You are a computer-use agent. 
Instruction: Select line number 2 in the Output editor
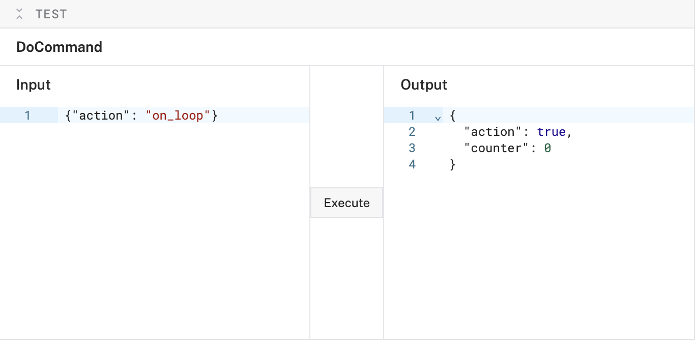click(x=412, y=132)
